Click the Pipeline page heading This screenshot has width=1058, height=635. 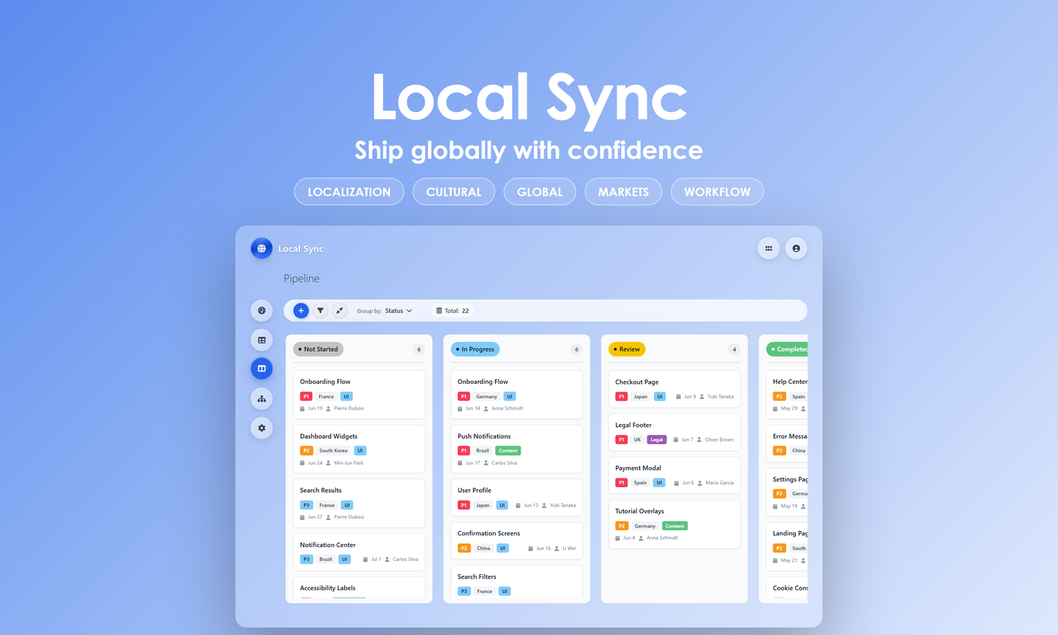[x=302, y=278]
